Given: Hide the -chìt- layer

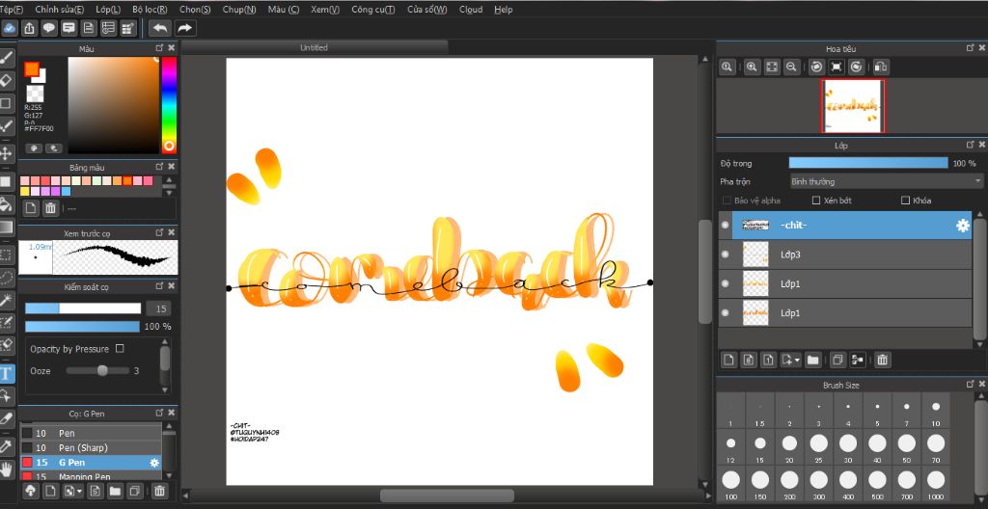Looking at the screenshot, I should (x=726, y=225).
